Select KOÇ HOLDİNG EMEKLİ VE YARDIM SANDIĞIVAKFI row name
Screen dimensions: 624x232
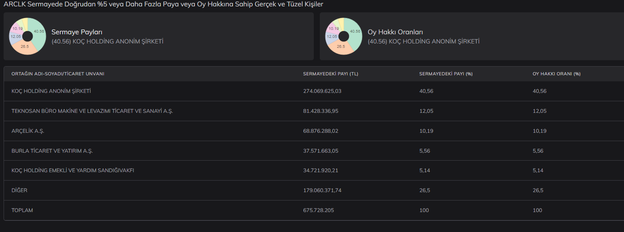pos(73,171)
